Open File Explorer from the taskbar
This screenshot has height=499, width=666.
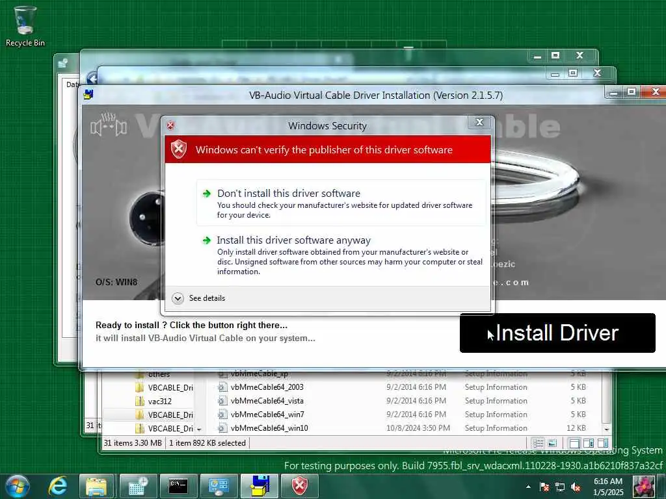[x=96, y=486]
